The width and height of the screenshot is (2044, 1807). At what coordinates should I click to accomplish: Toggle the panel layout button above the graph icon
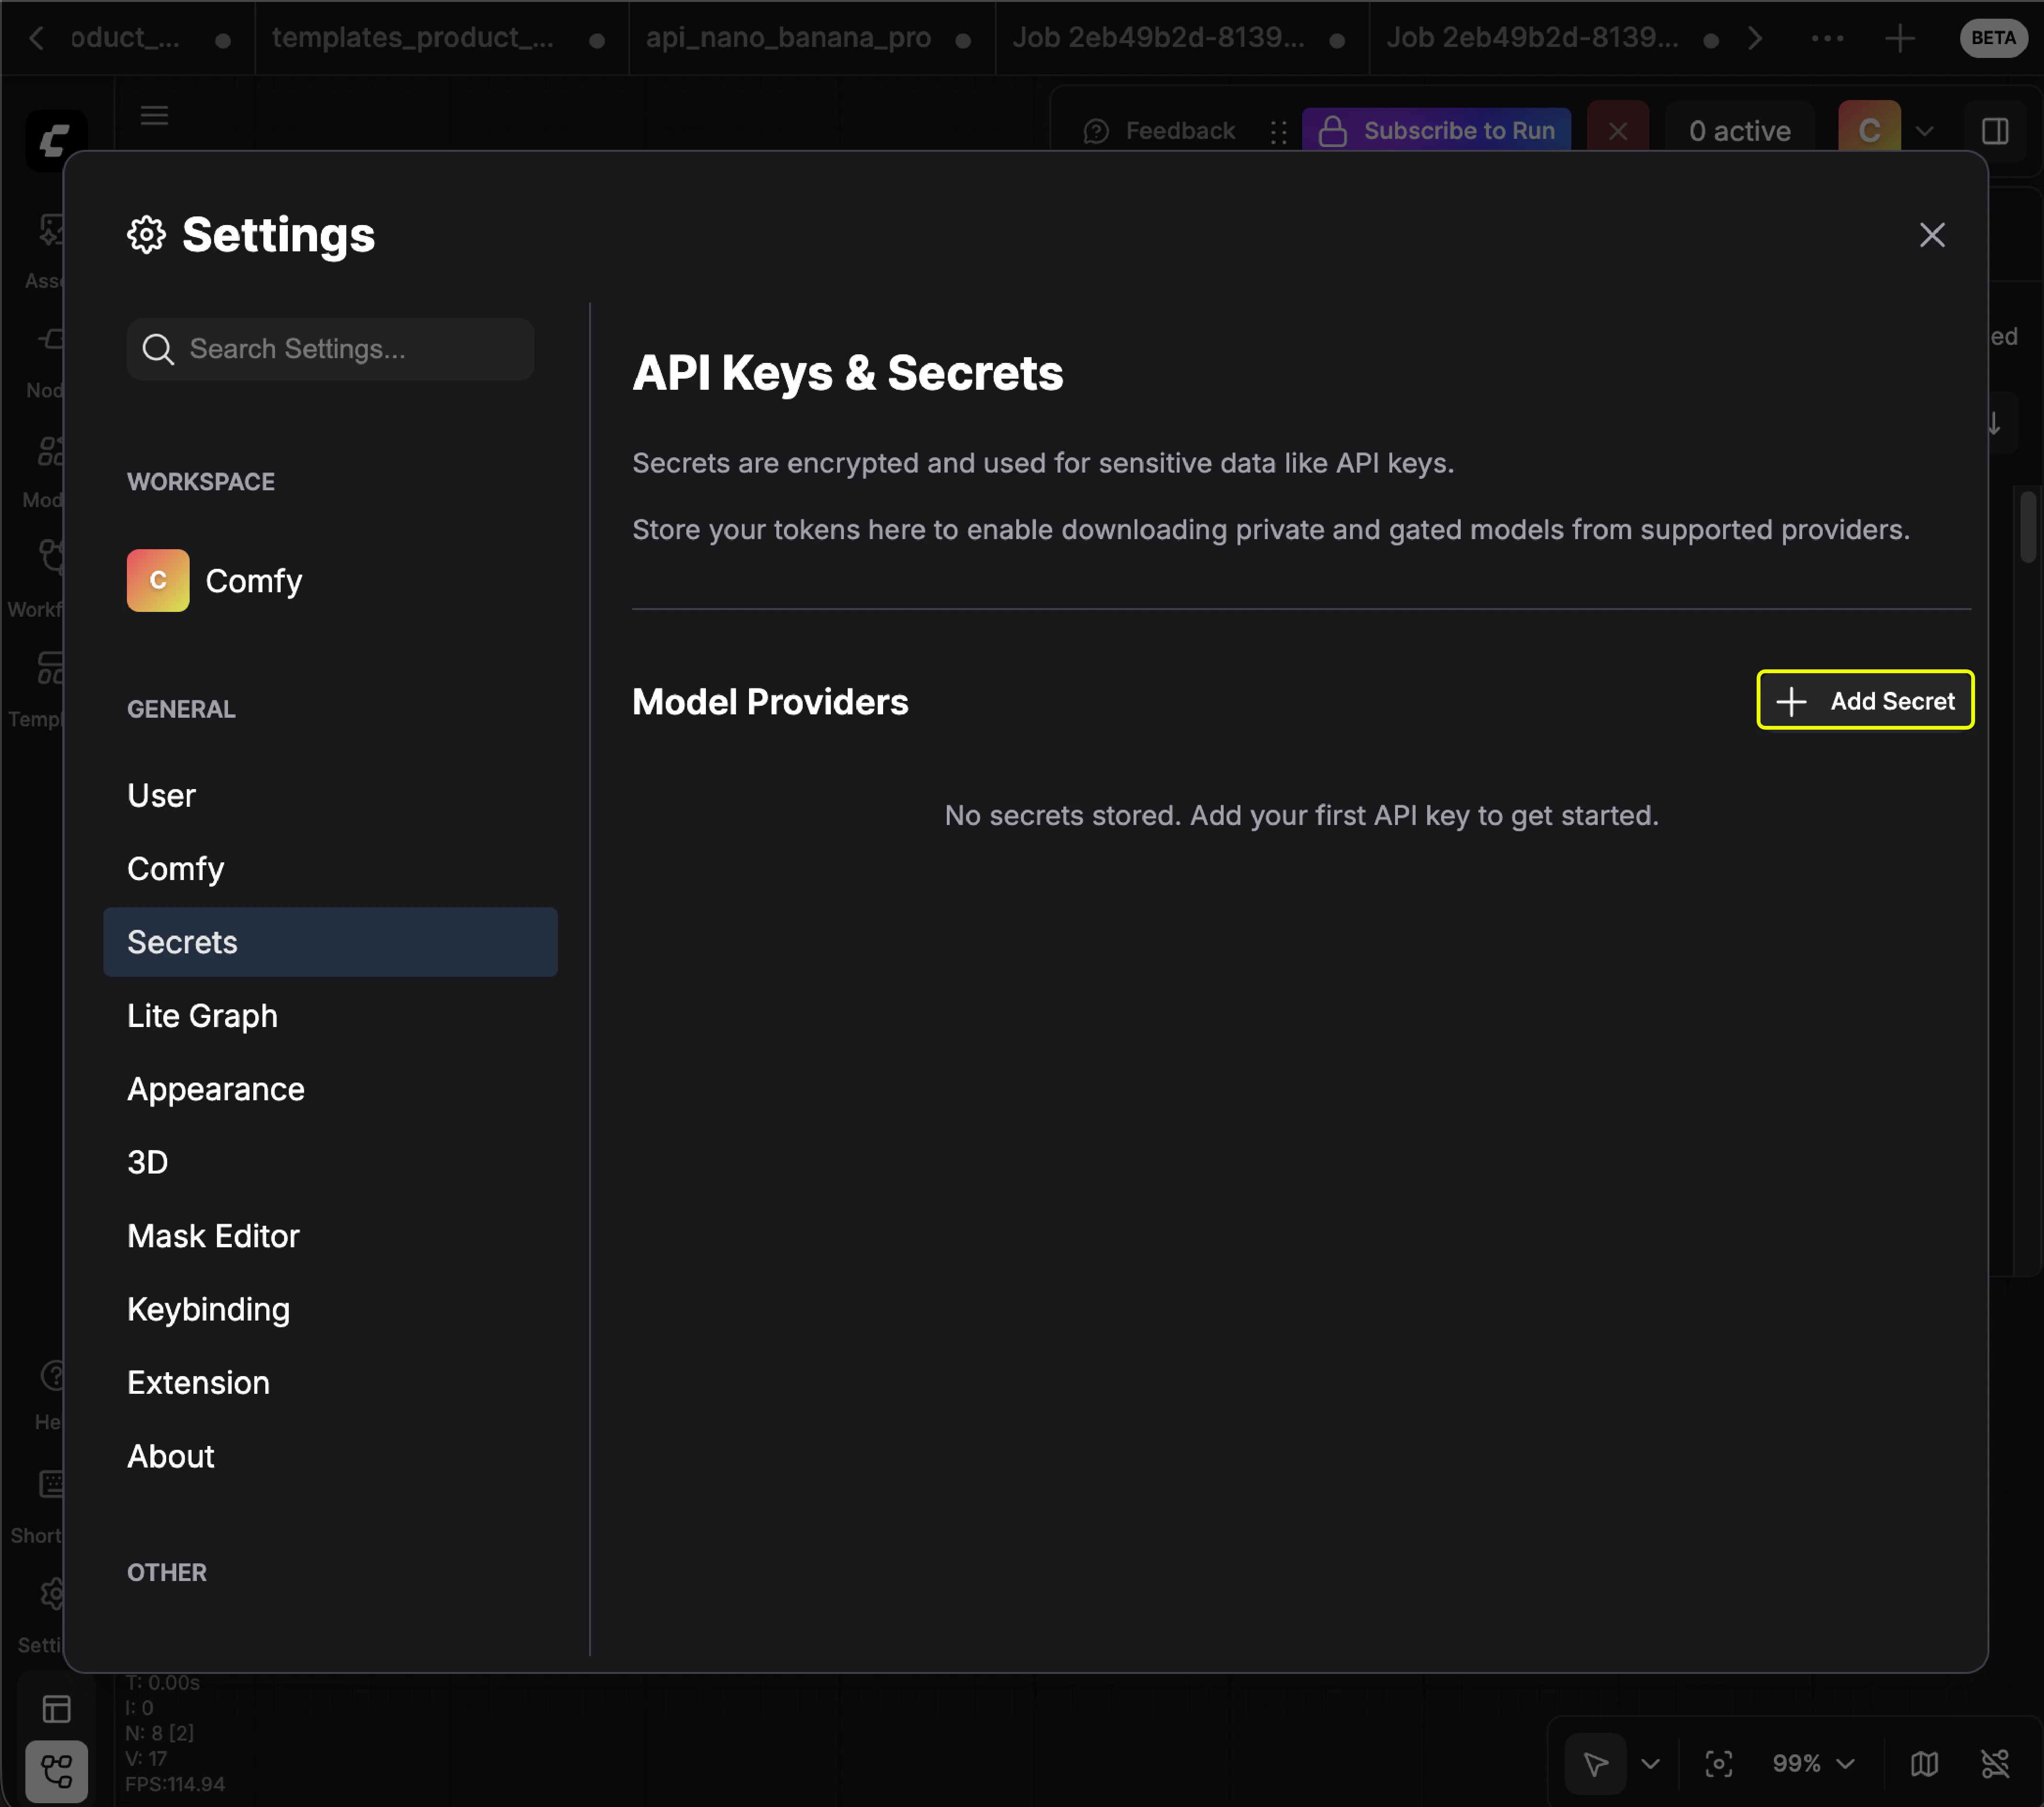tap(57, 1710)
